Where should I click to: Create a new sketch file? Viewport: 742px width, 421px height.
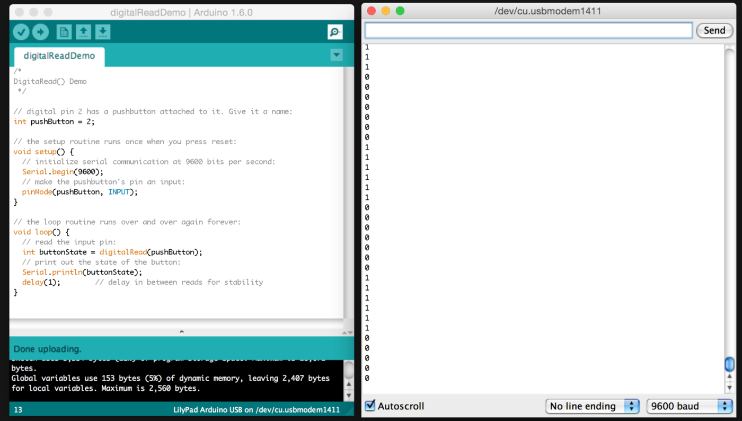point(64,32)
